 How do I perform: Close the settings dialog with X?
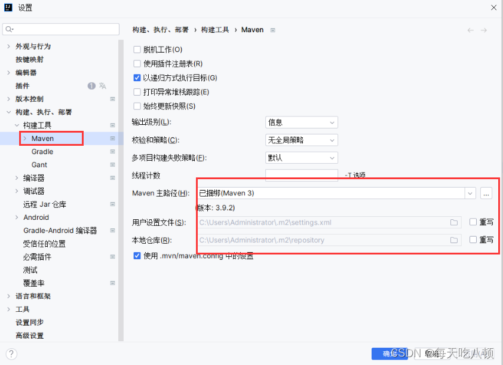point(493,7)
